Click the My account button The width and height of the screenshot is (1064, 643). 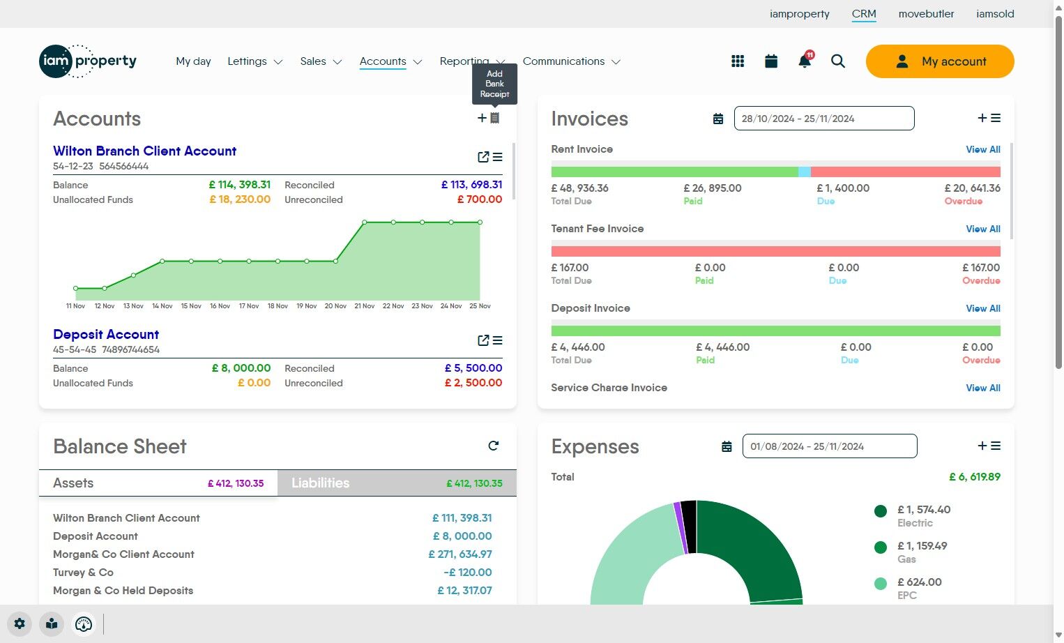click(940, 61)
